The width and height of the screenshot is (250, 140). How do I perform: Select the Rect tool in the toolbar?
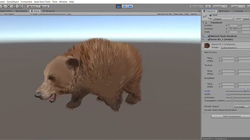(x=14, y=6)
